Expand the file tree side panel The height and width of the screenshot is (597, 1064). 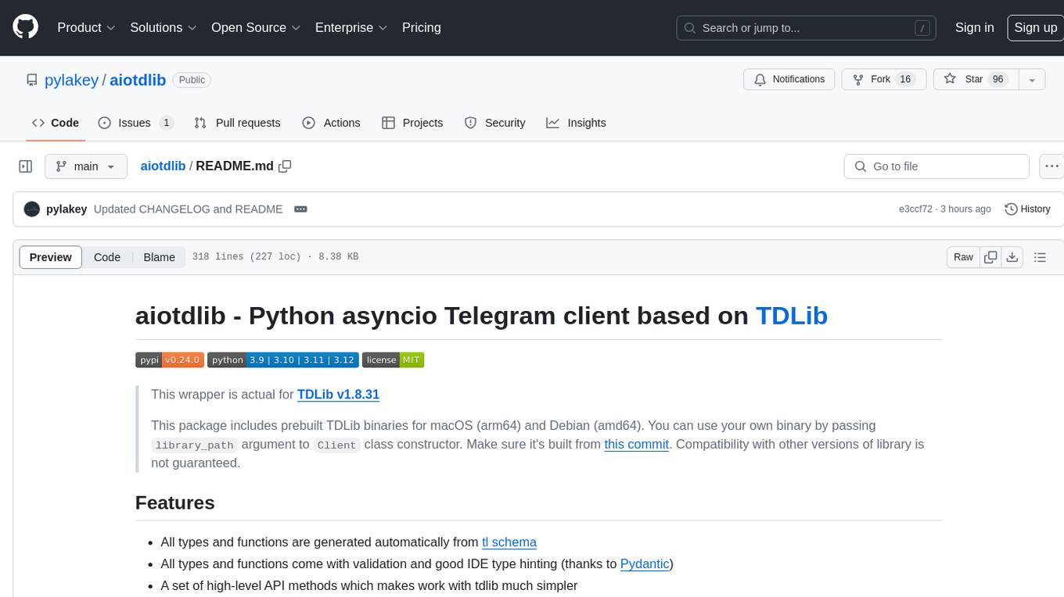click(25, 166)
